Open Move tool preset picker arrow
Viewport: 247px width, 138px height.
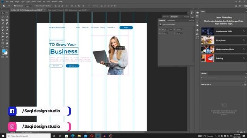click(x=12, y=6)
